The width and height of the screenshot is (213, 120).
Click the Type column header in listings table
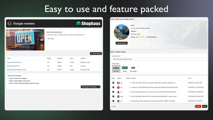click(71, 58)
